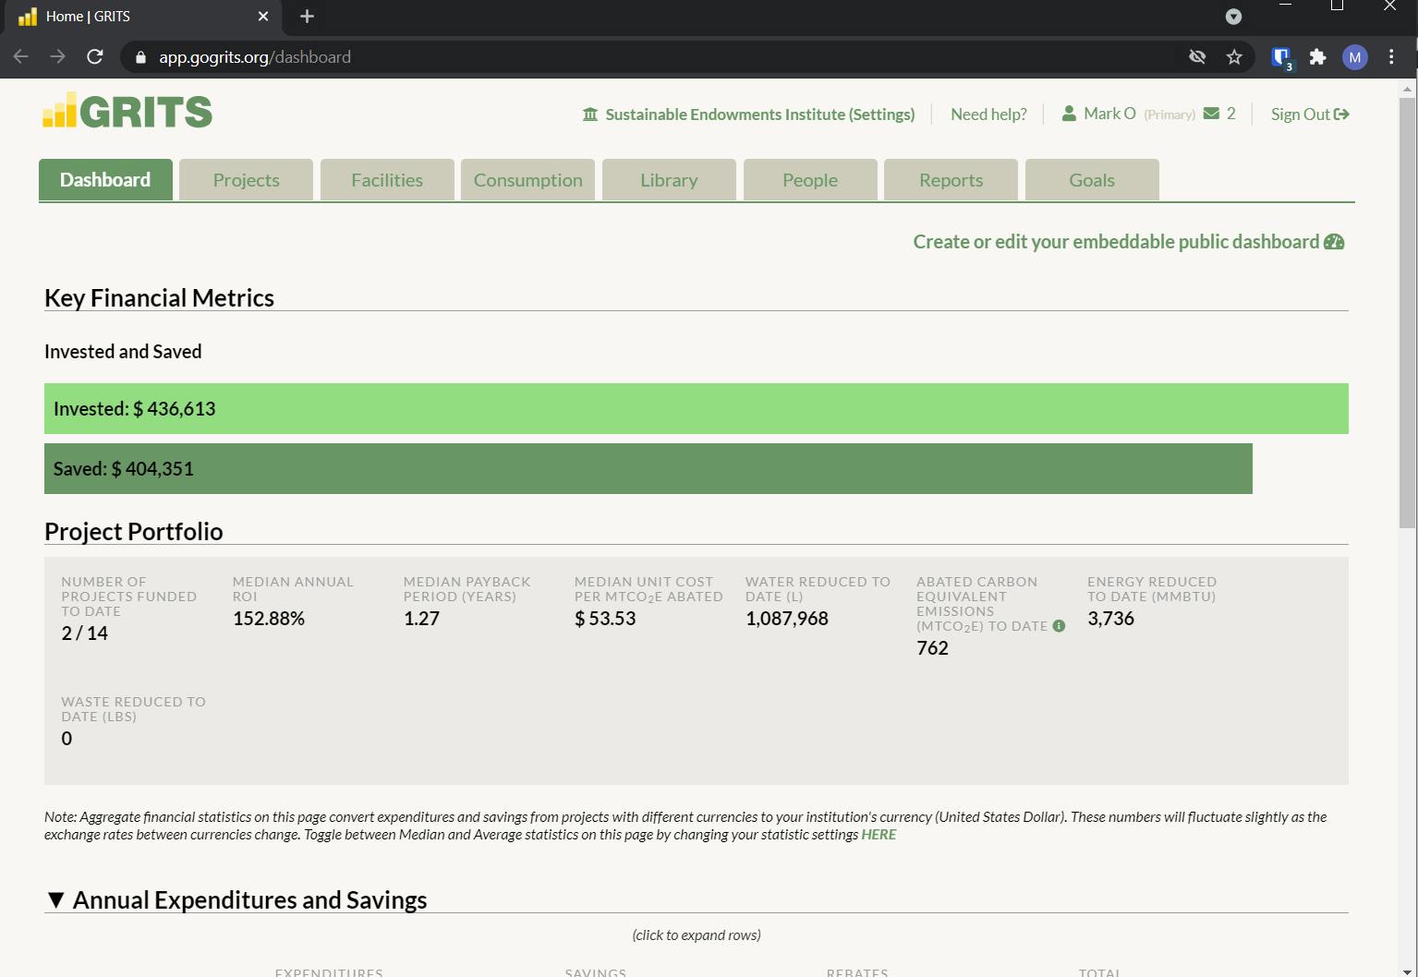Click the GRITS logo icon
Image resolution: width=1418 pixels, height=977 pixels.
click(x=57, y=110)
